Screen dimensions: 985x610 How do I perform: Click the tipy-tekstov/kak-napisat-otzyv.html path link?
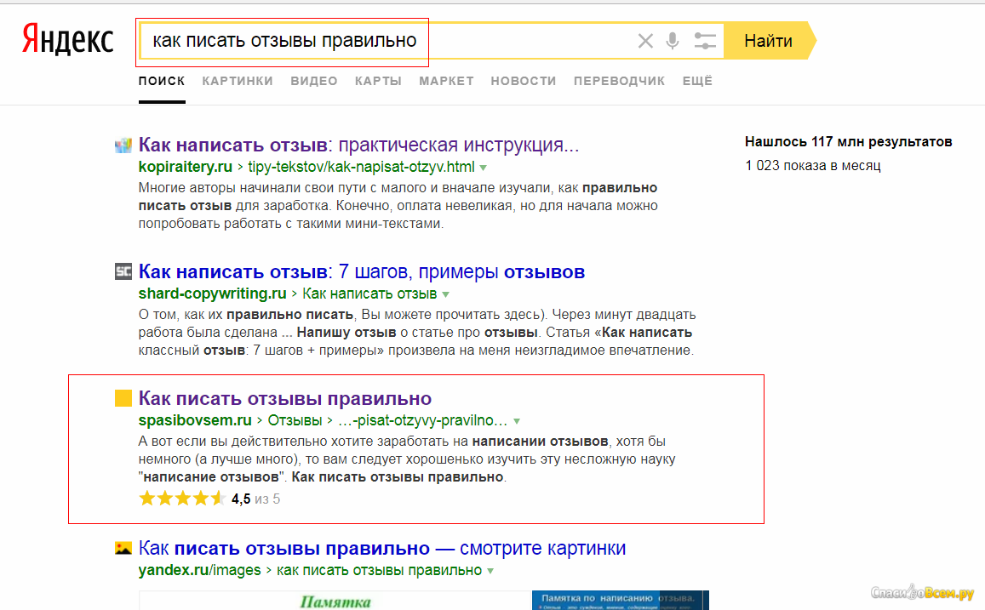[361, 167]
